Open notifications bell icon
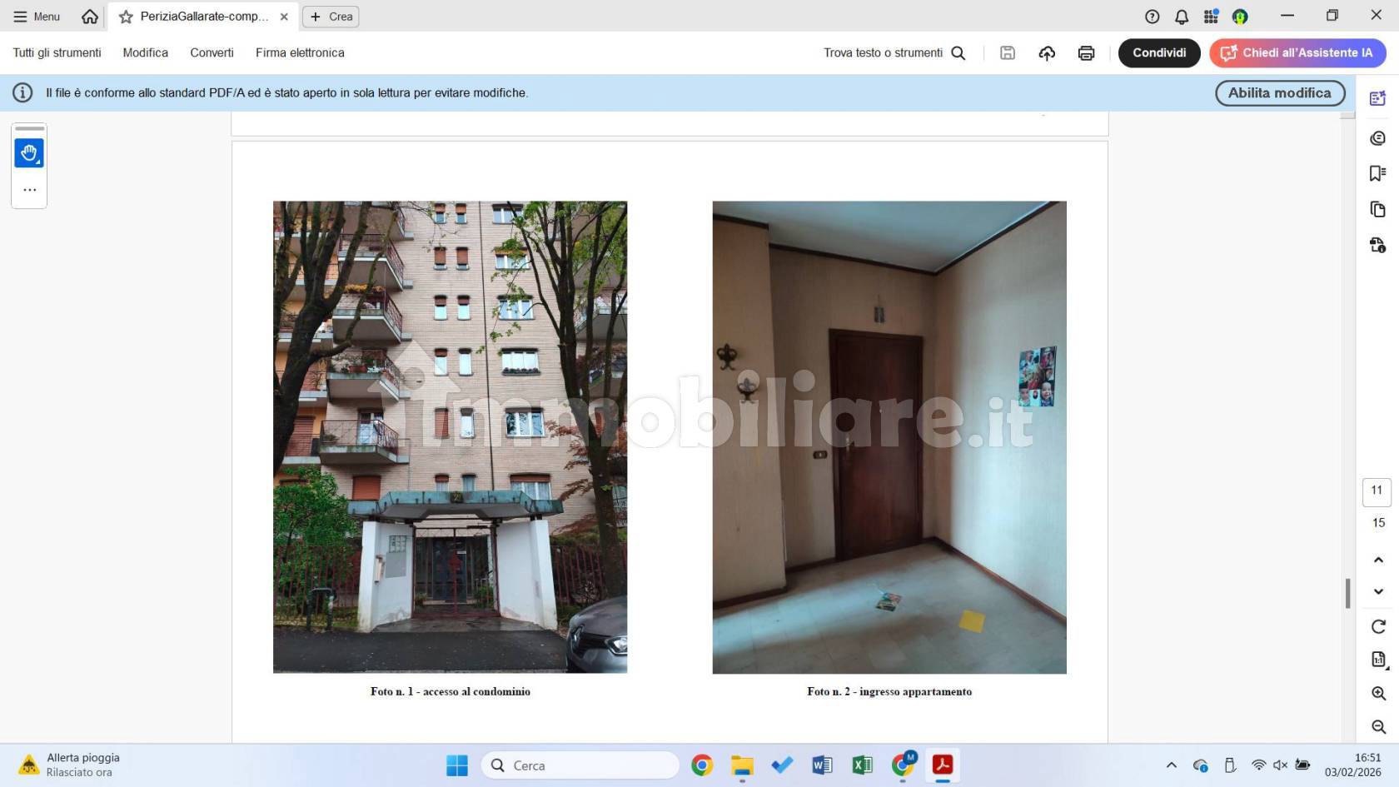Image resolution: width=1399 pixels, height=787 pixels. point(1182,17)
